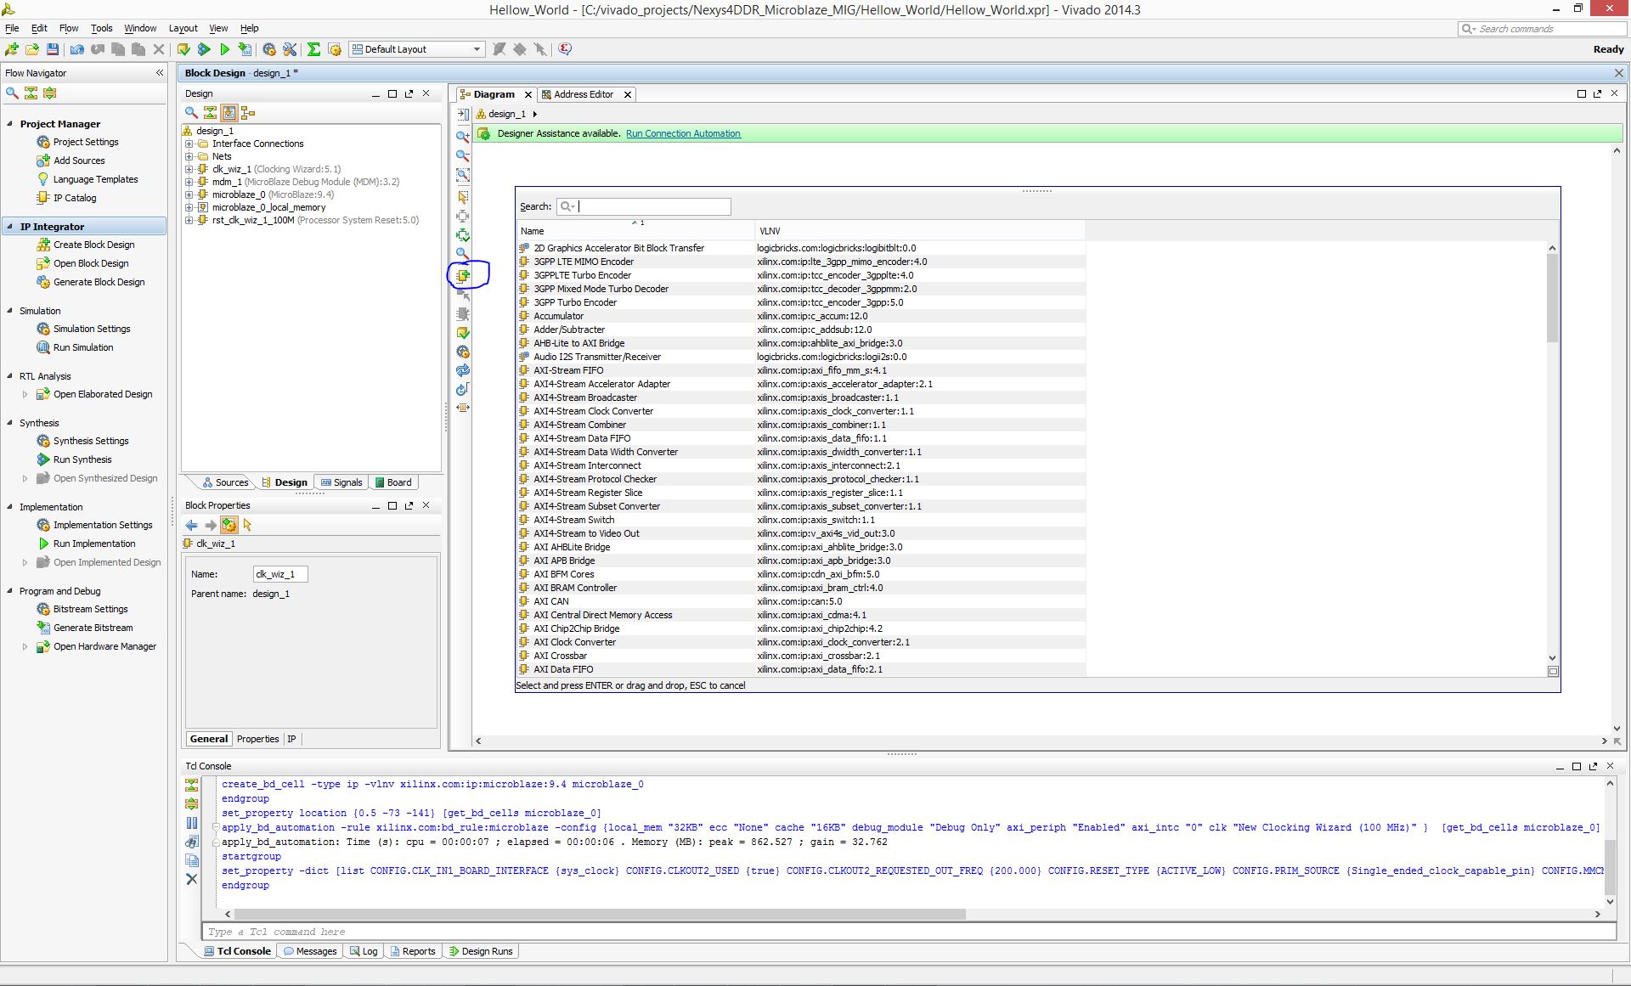Click Collapse All icon in Design panel
This screenshot has height=986, width=1631.
[210, 112]
